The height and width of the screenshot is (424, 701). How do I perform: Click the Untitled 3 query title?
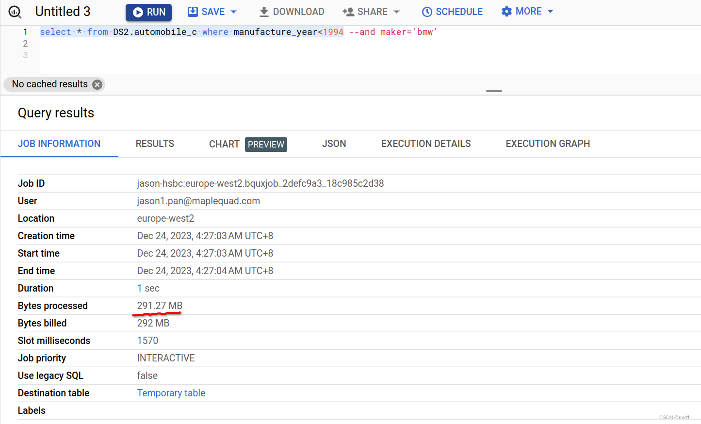[63, 12]
